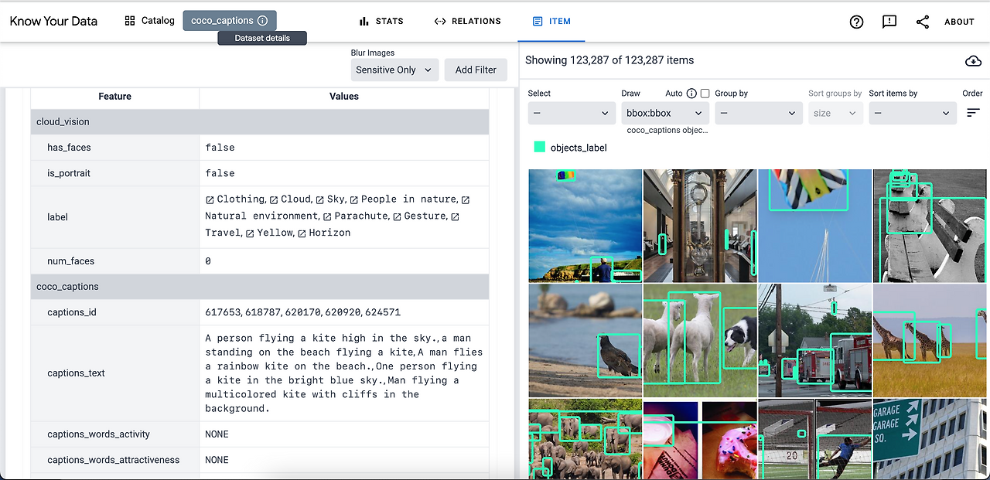Image resolution: width=990 pixels, height=480 pixels.
Task: Open the help question mark icon
Action: point(856,22)
